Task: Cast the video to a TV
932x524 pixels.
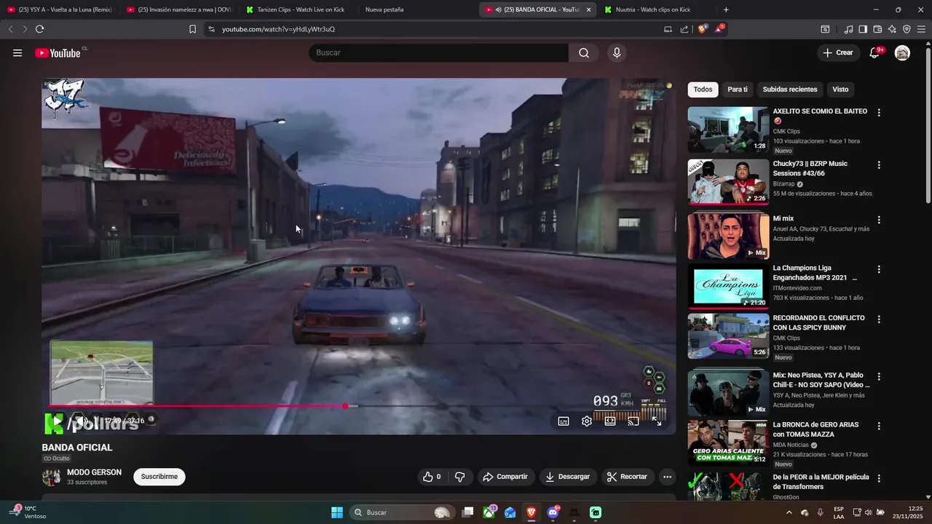Action: click(633, 421)
